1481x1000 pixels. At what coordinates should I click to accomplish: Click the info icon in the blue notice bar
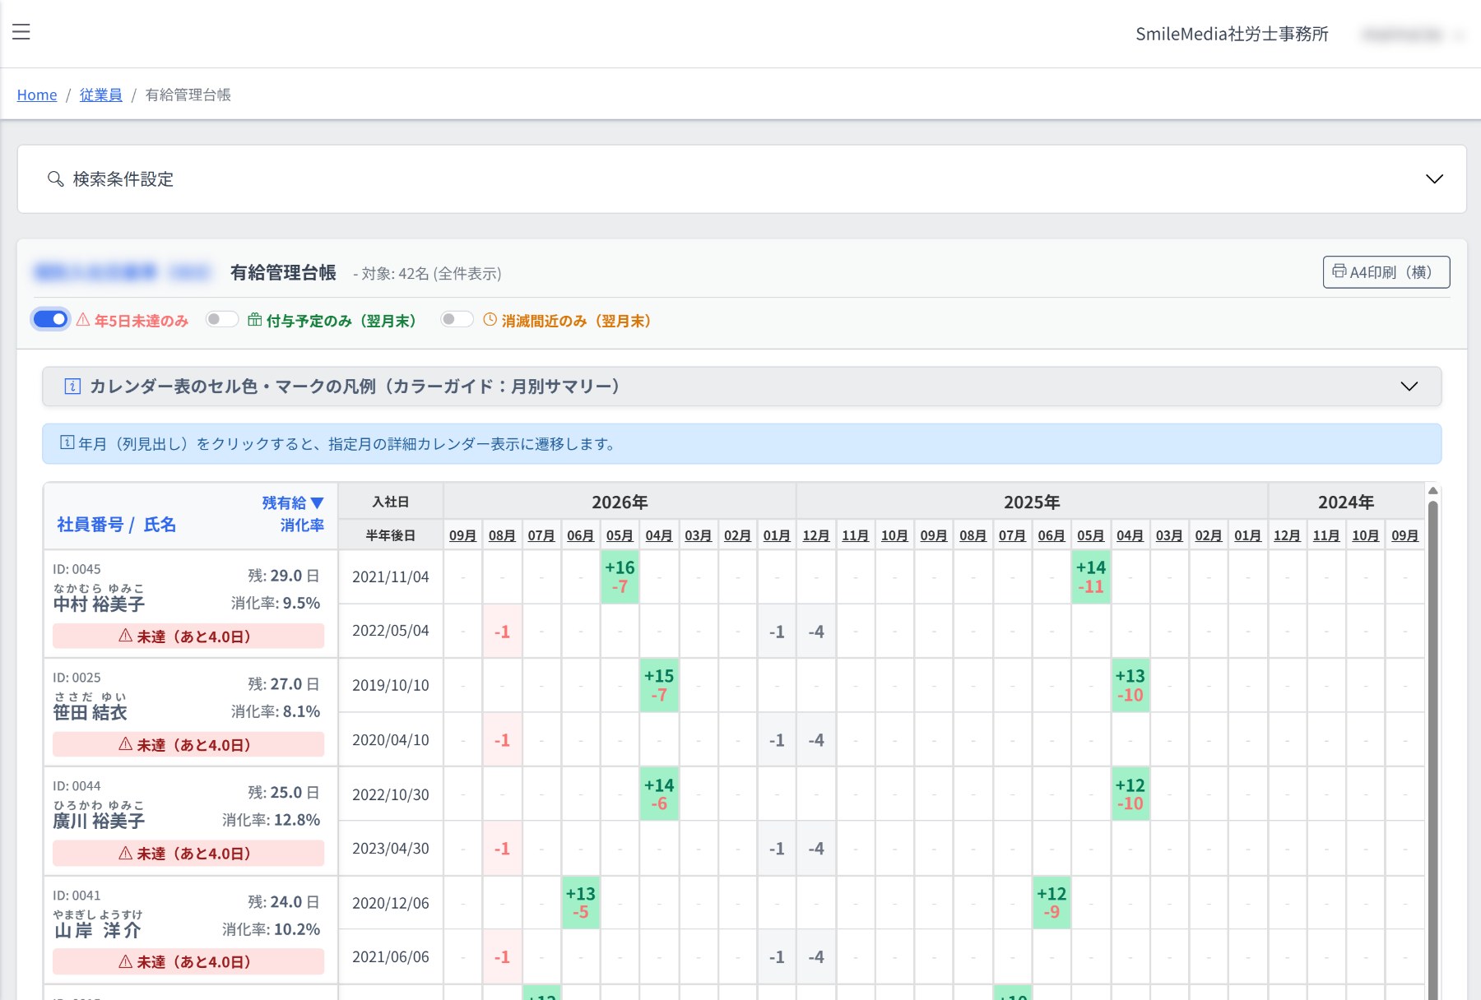(67, 443)
